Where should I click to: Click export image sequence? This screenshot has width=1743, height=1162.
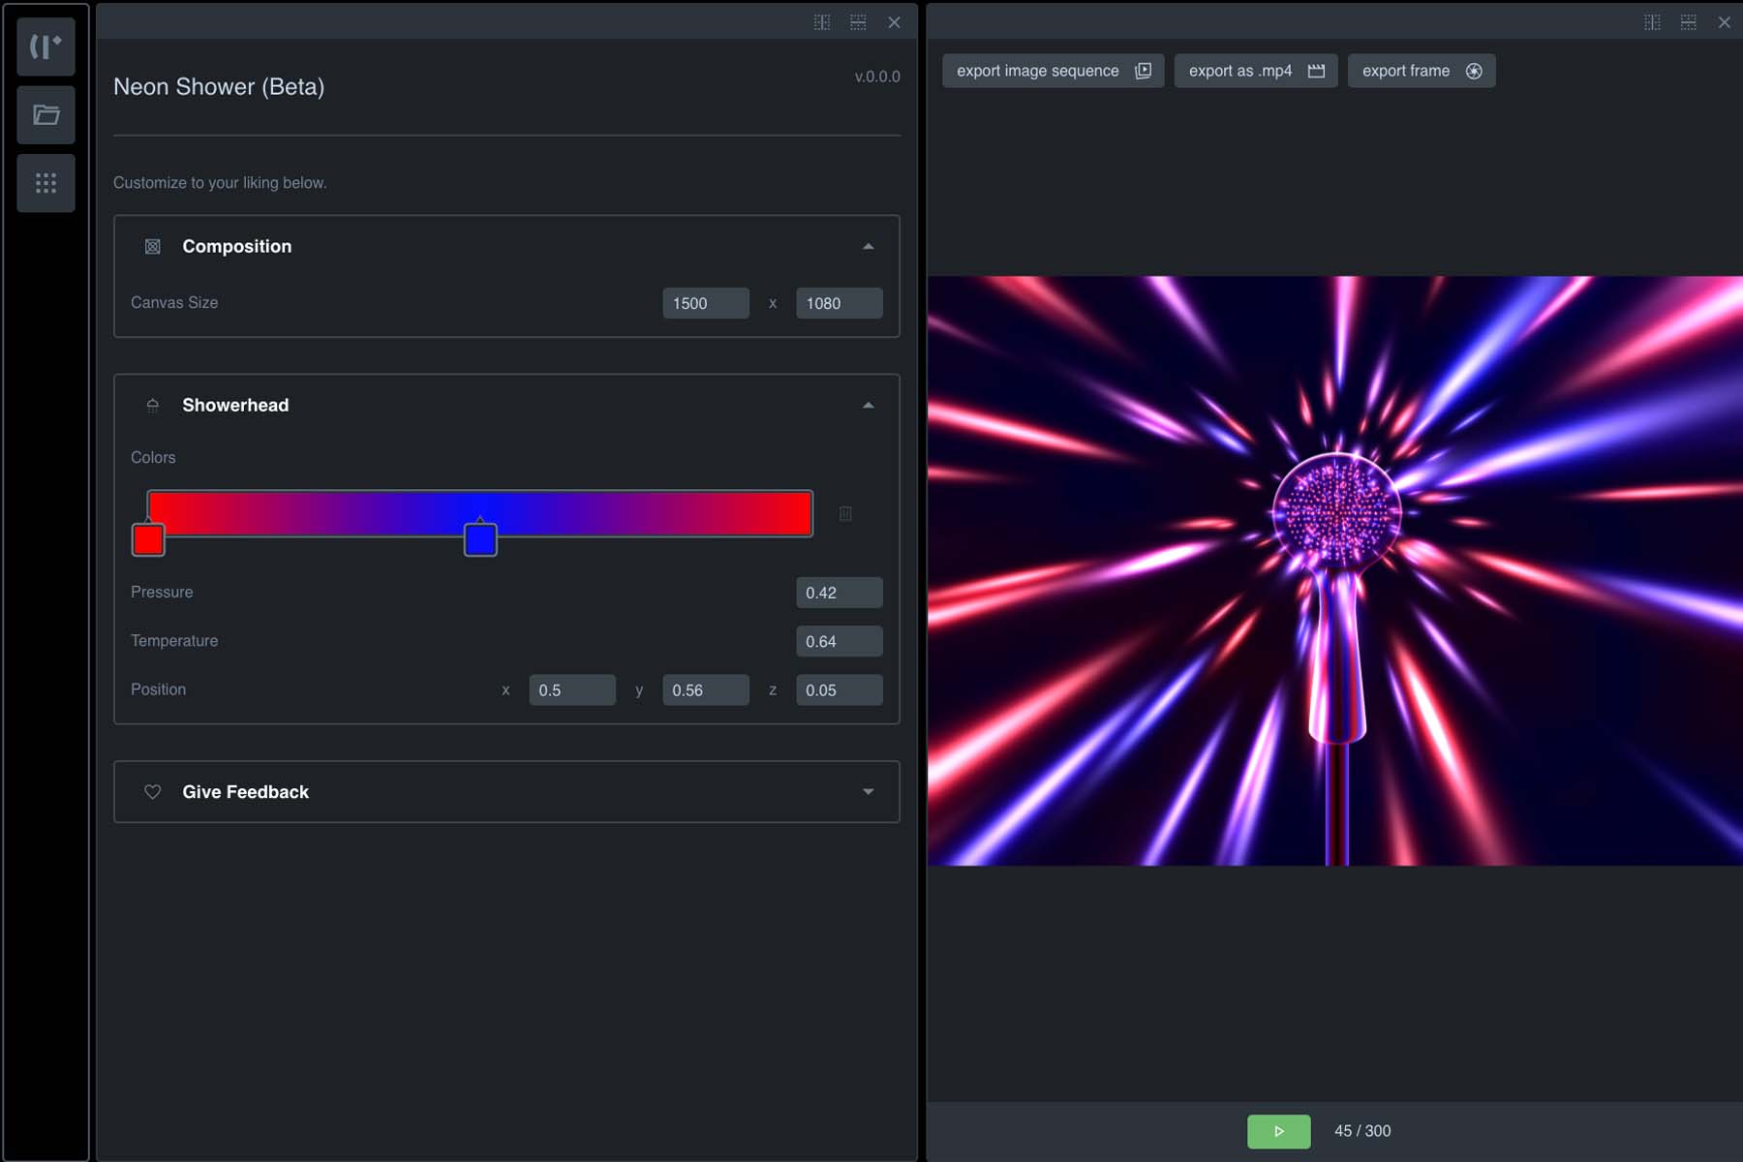tap(1052, 70)
